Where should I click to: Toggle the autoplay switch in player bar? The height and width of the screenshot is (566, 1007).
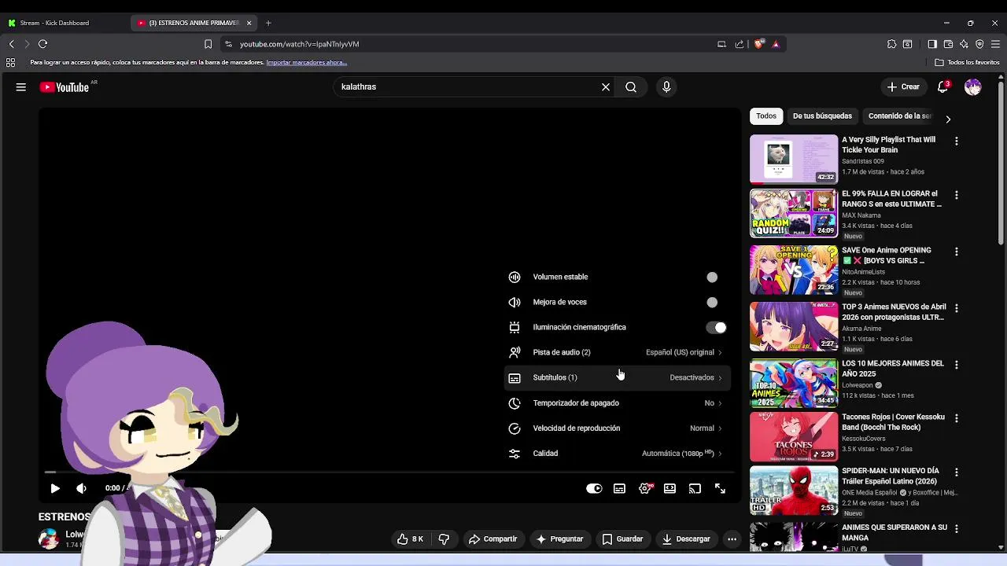[594, 488]
